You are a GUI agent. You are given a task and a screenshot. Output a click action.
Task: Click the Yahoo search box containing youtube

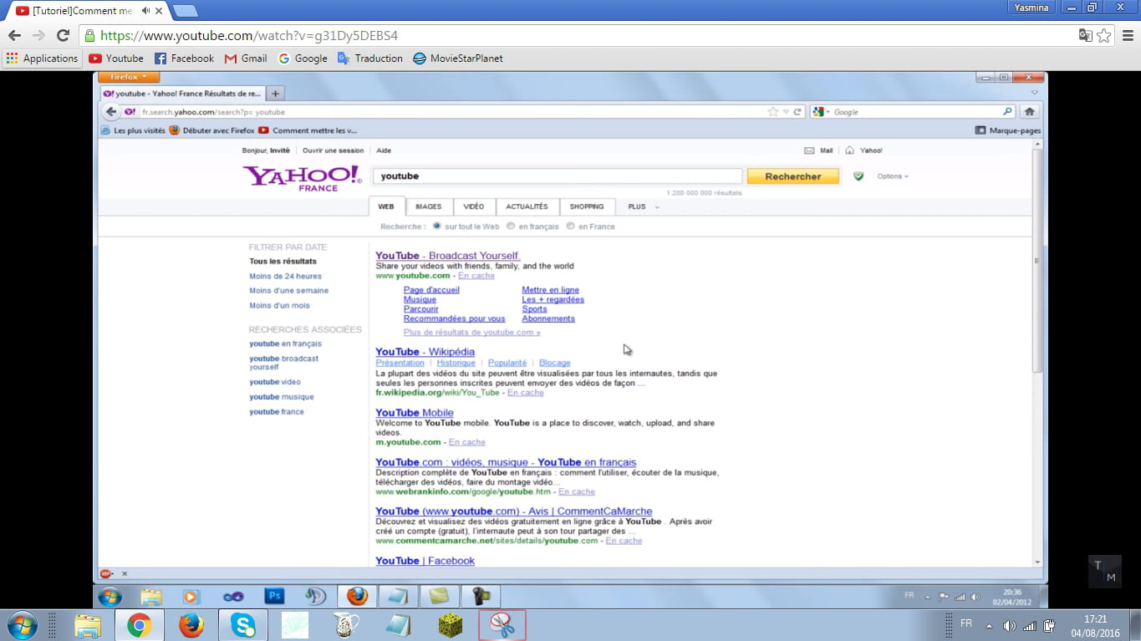point(558,176)
